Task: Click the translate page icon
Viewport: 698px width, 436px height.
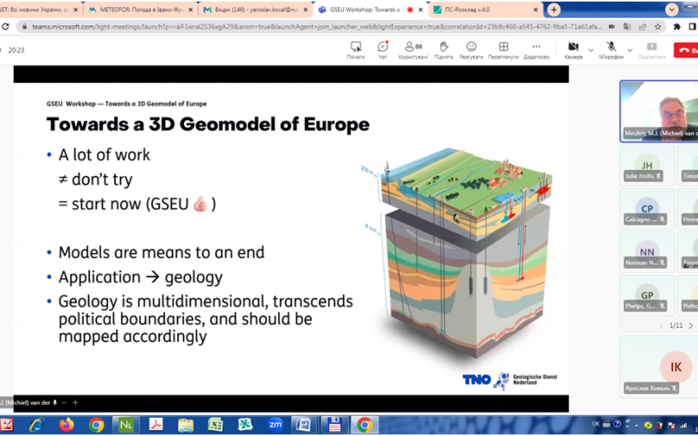Action: click(x=626, y=27)
